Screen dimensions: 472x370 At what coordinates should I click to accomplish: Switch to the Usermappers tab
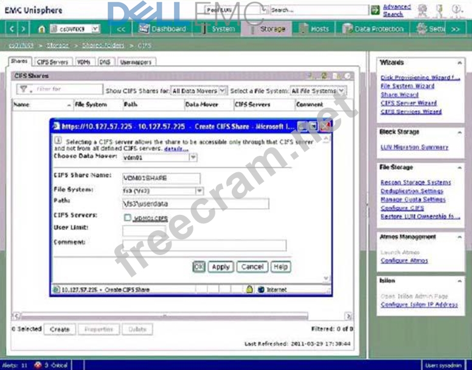[x=136, y=62]
